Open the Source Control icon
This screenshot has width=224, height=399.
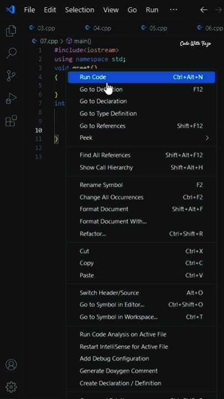[11, 75]
